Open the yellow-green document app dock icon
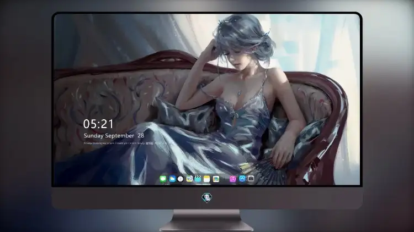Image resolution: width=414 pixels, height=232 pixels. [189, 179]
